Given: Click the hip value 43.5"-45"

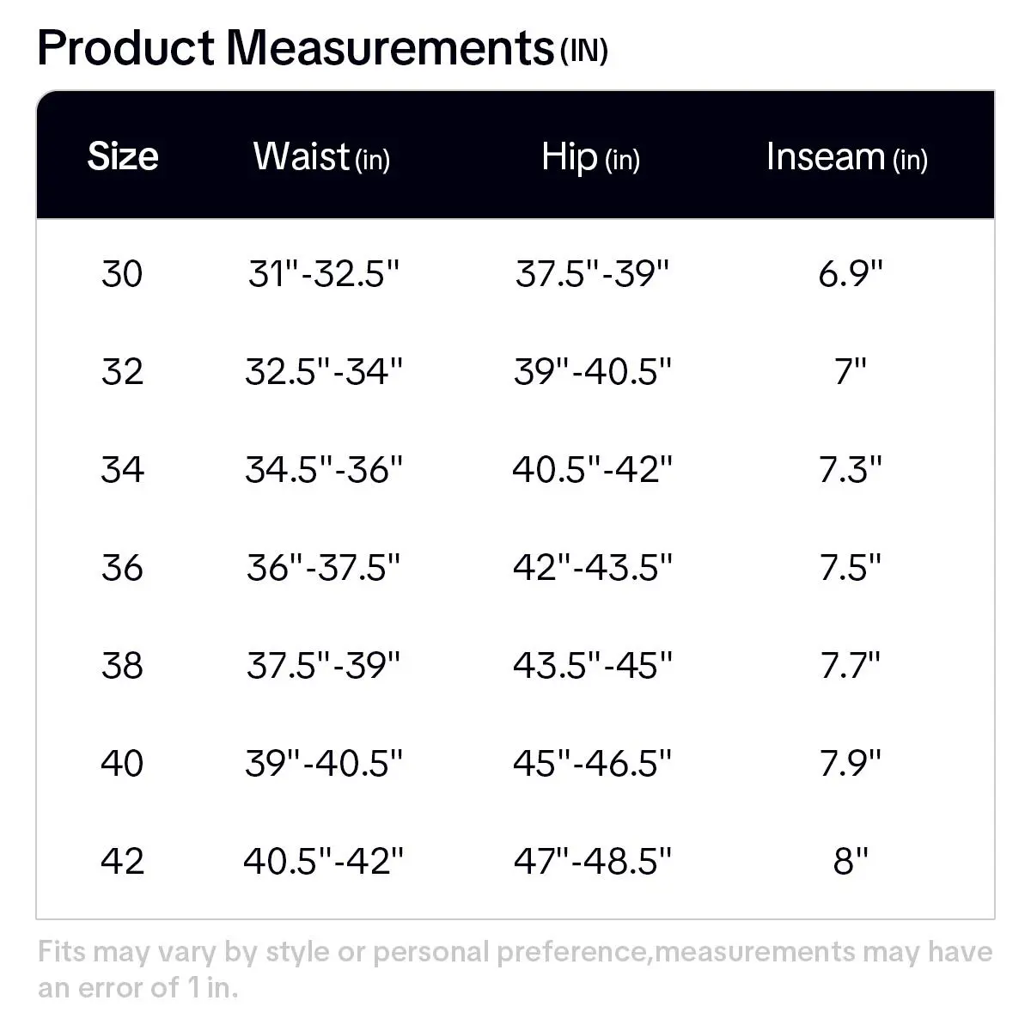Looking at the screenshot, I should pyautogui.click(x=592, y=666).
